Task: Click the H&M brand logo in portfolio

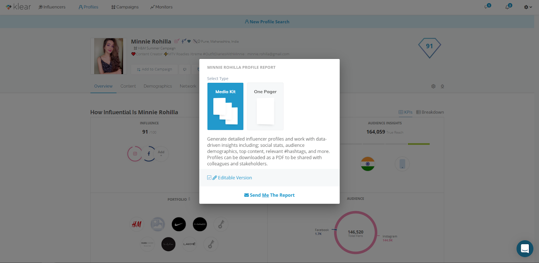Action: 136,224
